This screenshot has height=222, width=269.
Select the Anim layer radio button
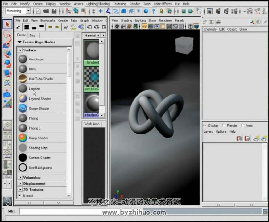coord(242,125)
